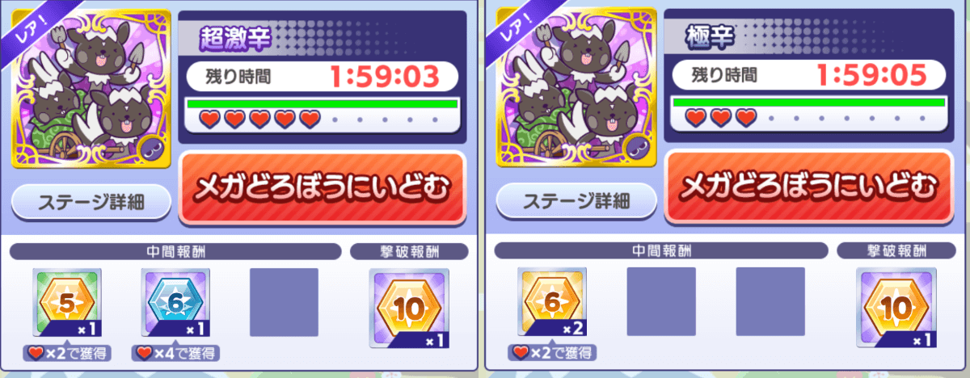Tap the purple attribute icon on 超激辛 portrait
This screenshot has height=378, width=970.
click(151, 149)
